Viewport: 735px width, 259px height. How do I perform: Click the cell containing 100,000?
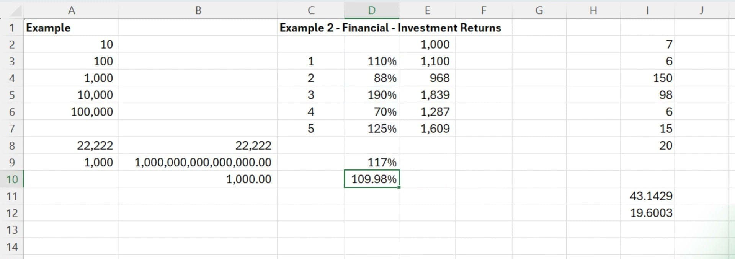72,112
